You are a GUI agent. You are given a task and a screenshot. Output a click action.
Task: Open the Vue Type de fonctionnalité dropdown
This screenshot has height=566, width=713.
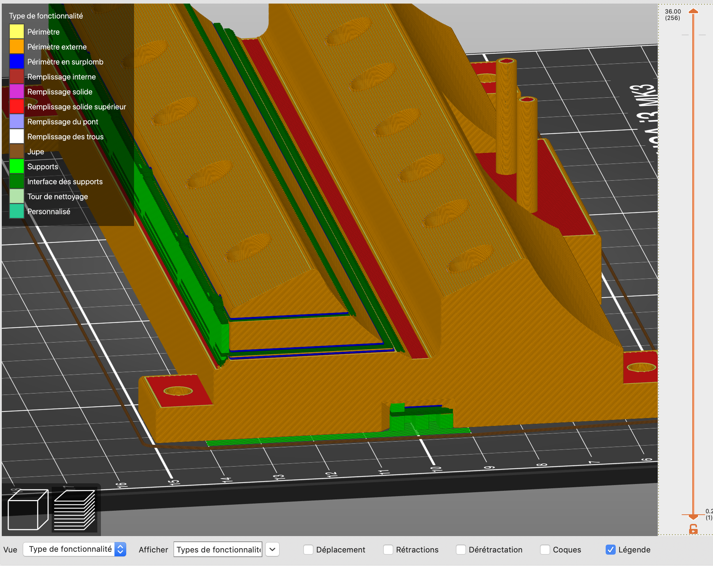(x=75, y=549)
